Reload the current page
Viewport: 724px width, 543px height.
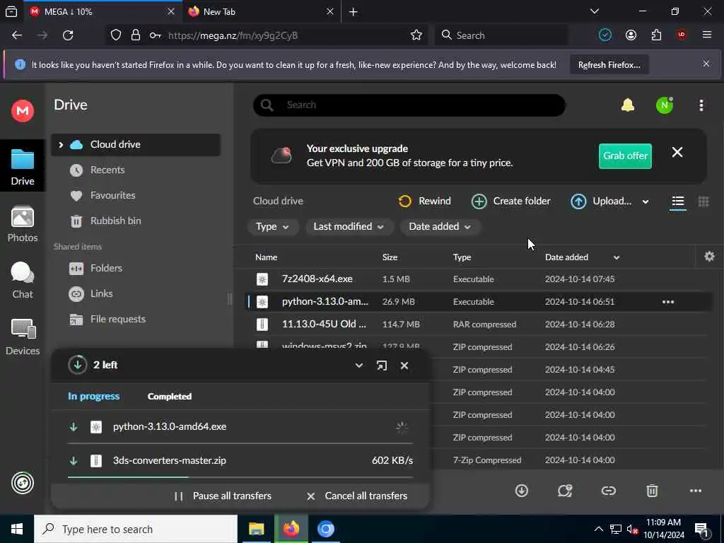(x=68, y=35)
